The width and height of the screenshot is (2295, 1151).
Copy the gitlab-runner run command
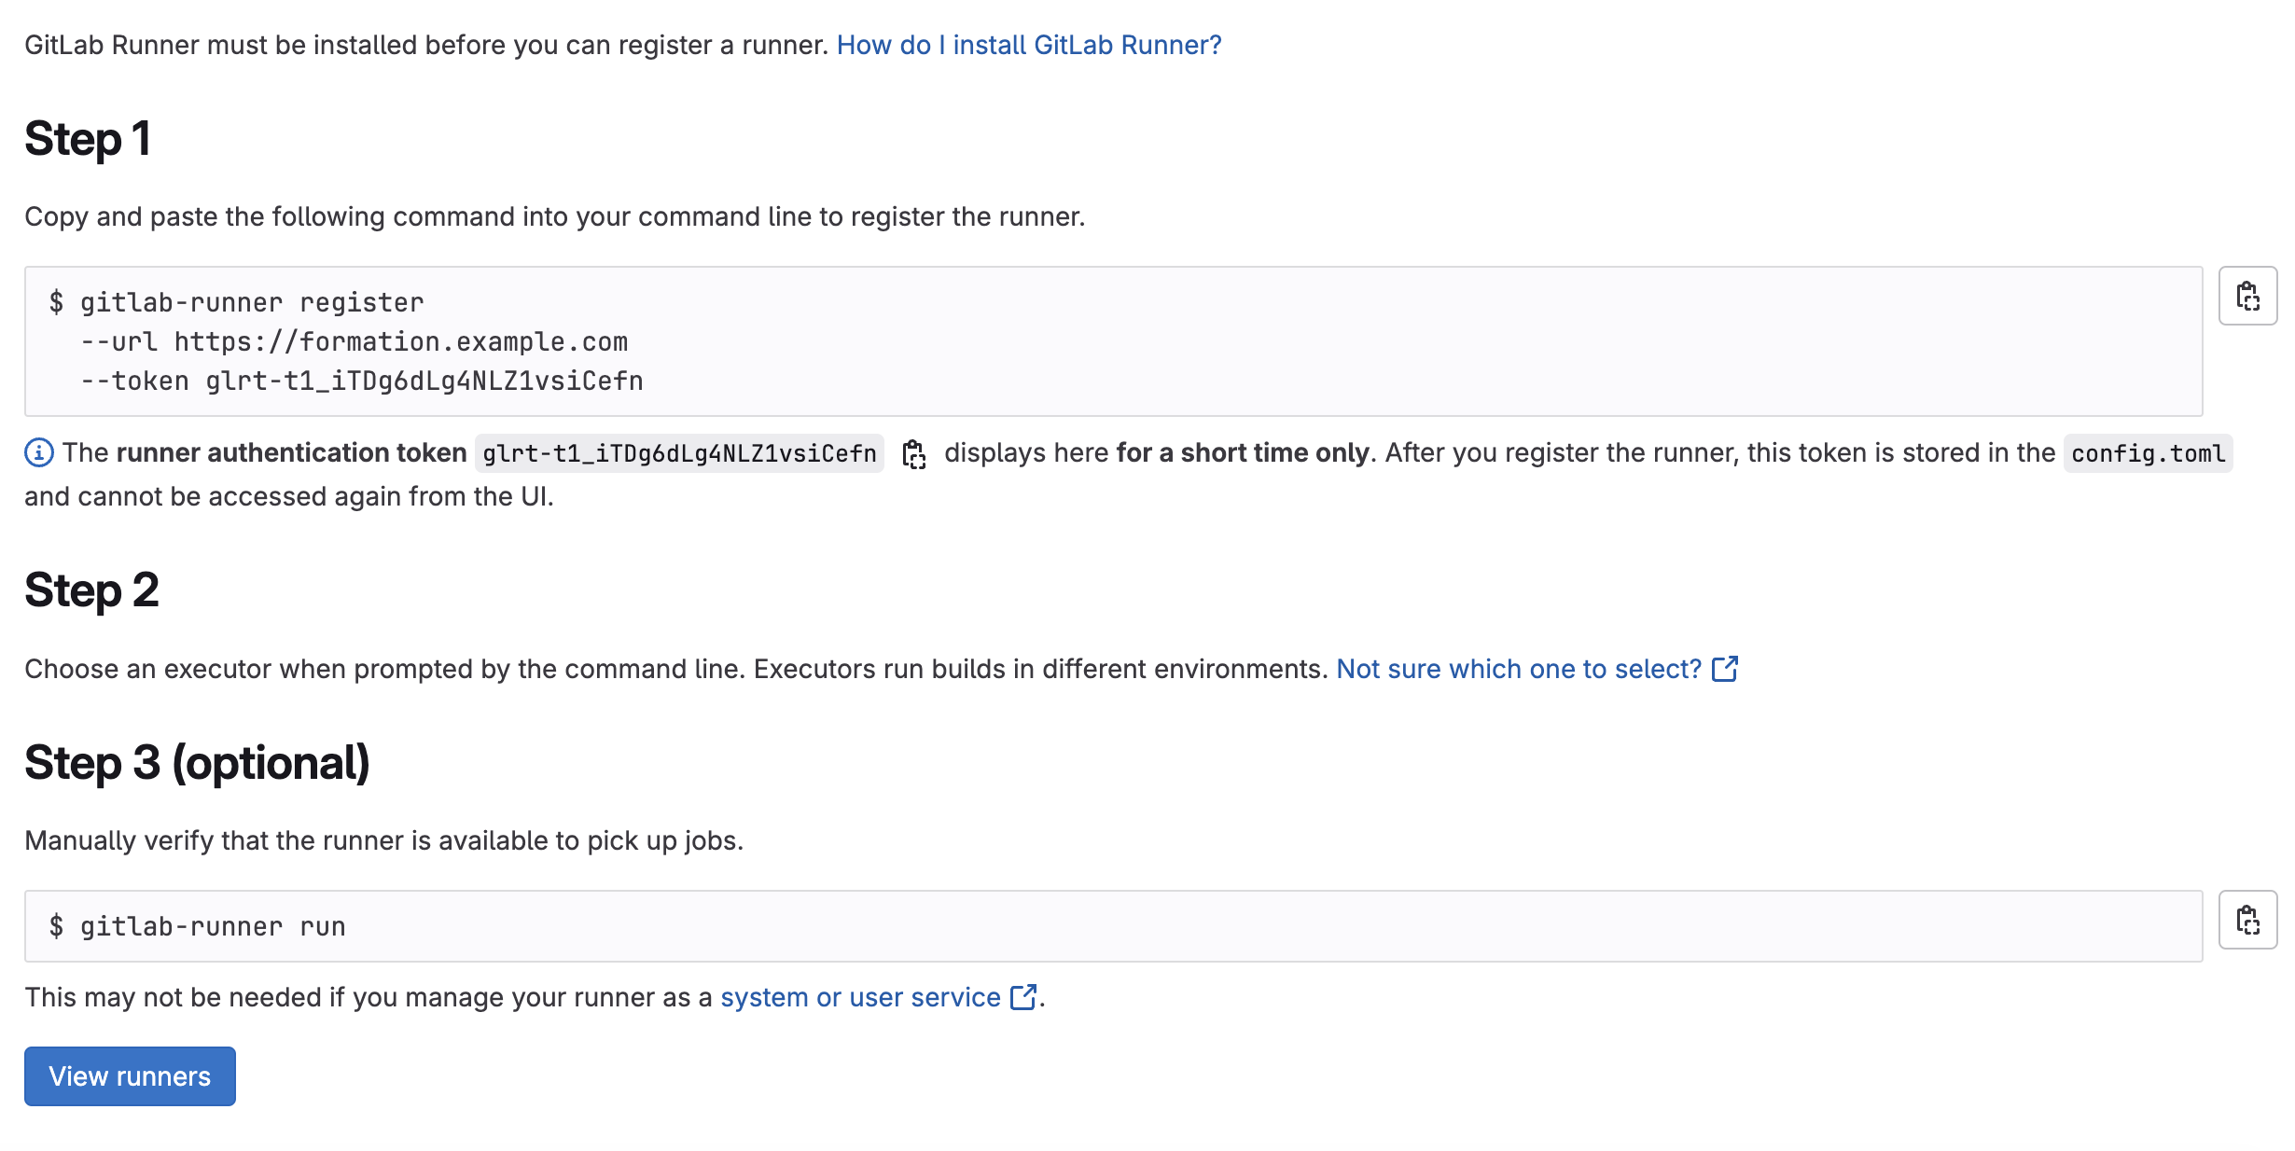pyautogui.click(x=2247, y=921)
